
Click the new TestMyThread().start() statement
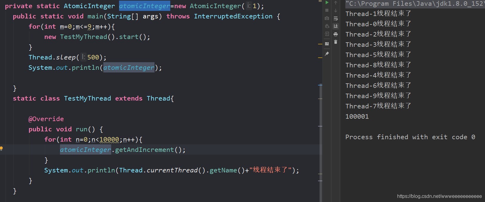tap(97, 37)
